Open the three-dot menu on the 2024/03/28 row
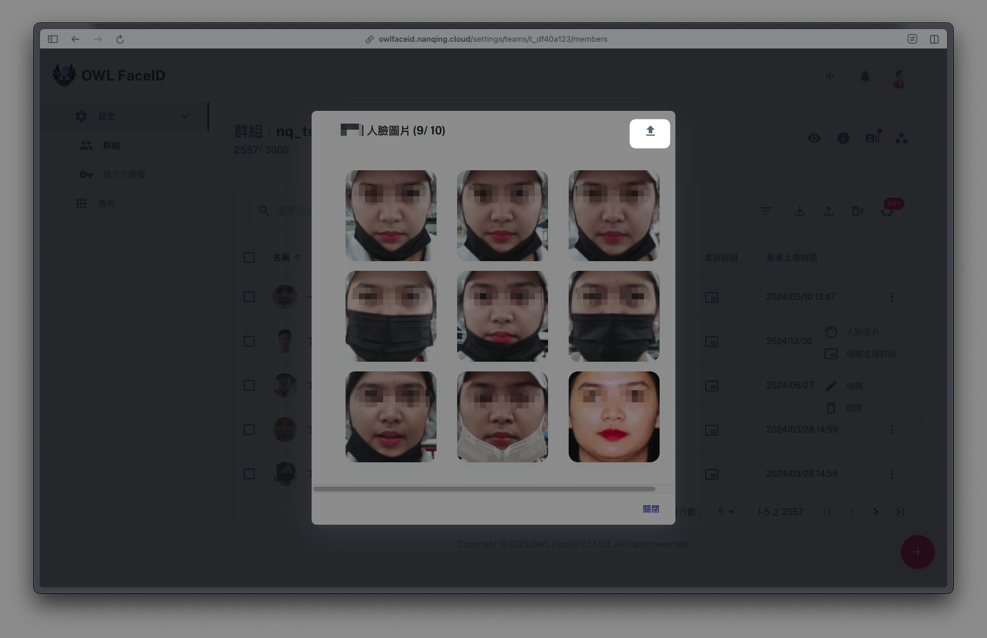This screenshot has width=987, height=638. tap(892, 429)
